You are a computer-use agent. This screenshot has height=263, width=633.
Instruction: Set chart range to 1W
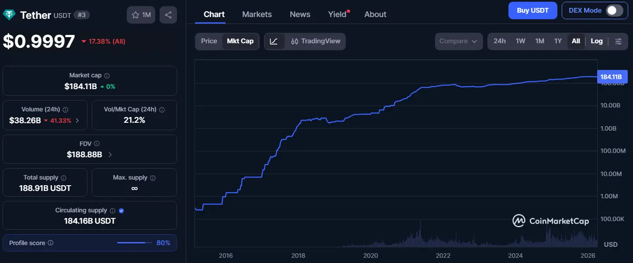(520, 41)
